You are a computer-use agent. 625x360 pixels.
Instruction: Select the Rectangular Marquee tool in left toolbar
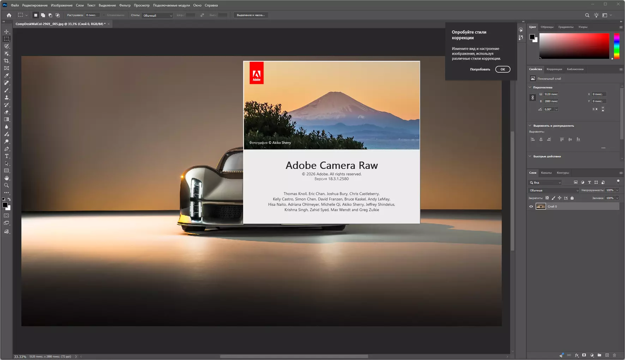coord(6,39)
